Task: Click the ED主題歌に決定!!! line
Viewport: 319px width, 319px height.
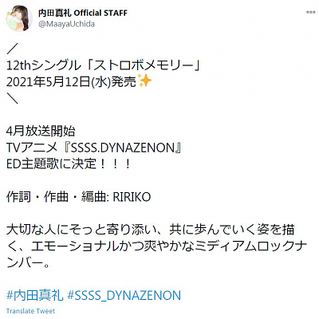Action: coord(69,164)
